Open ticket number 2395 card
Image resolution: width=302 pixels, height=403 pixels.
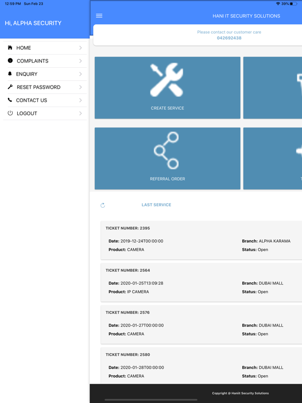201,240
